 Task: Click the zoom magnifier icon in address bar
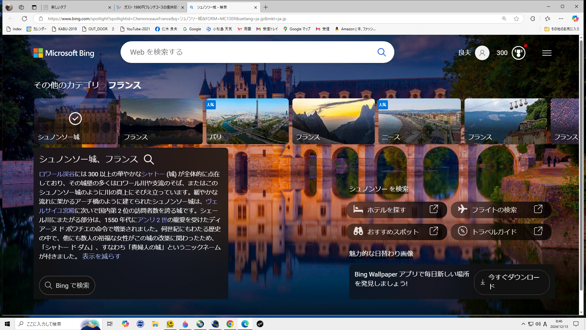tap(504, 19)
